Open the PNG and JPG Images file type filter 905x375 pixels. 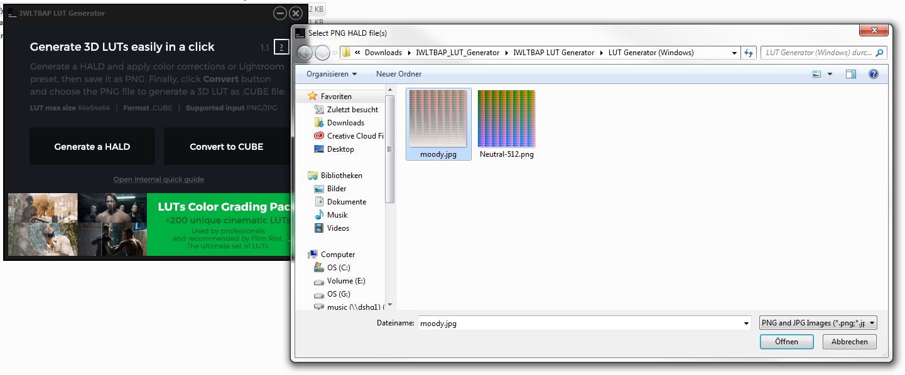818,323
